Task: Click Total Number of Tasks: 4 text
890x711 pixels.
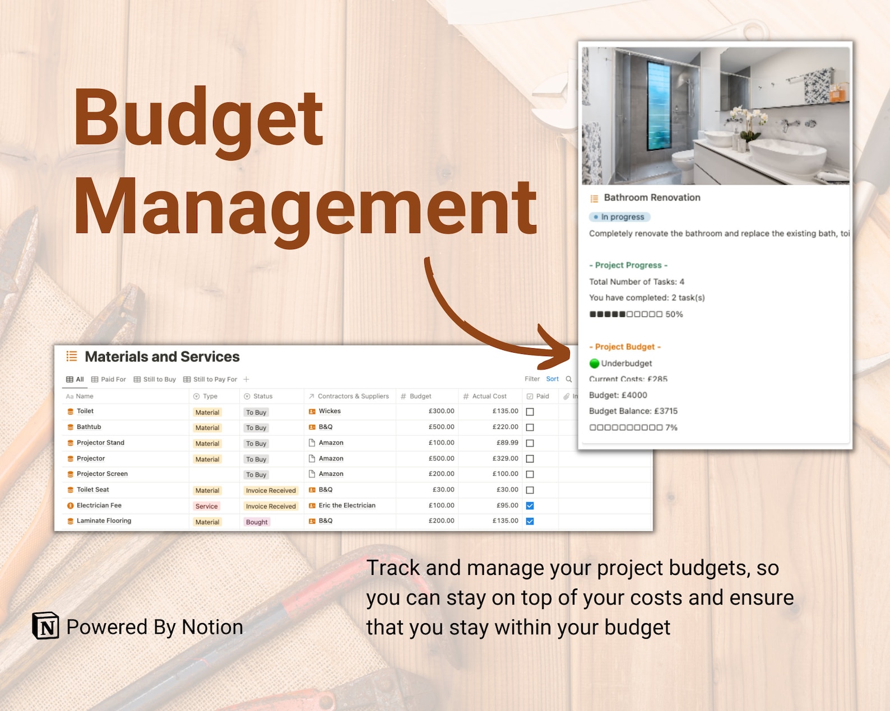Action: click(637, 282)
